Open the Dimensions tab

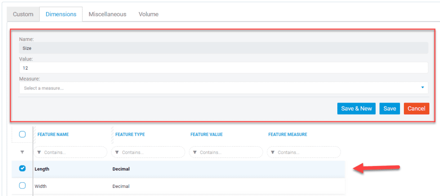click(61, 14)
